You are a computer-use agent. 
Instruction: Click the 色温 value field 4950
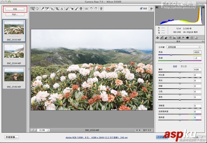coord(197,52)
